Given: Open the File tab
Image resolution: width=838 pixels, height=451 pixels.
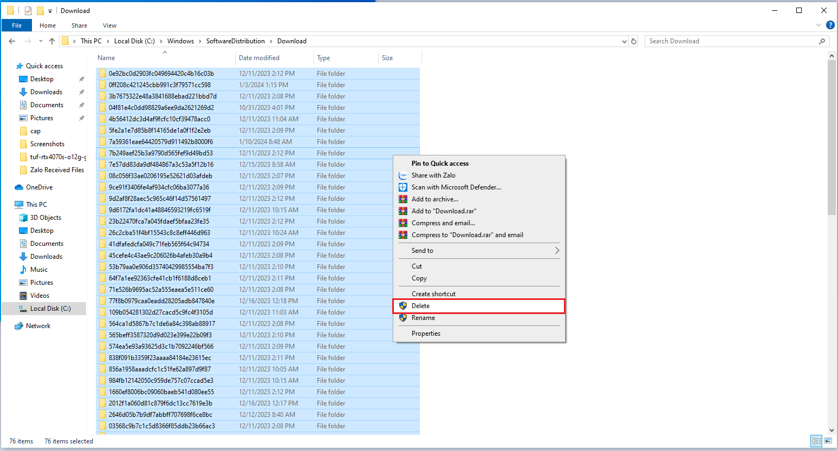Looking at the screenshot, I should [17, 25].
